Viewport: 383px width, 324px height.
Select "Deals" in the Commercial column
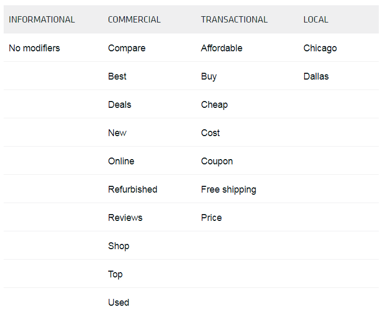point(120,105)
